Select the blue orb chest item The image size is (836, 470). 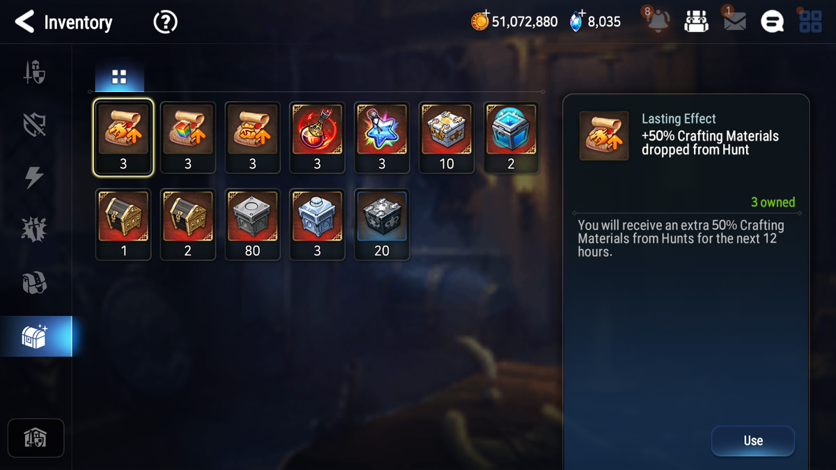tap(511, 137)
